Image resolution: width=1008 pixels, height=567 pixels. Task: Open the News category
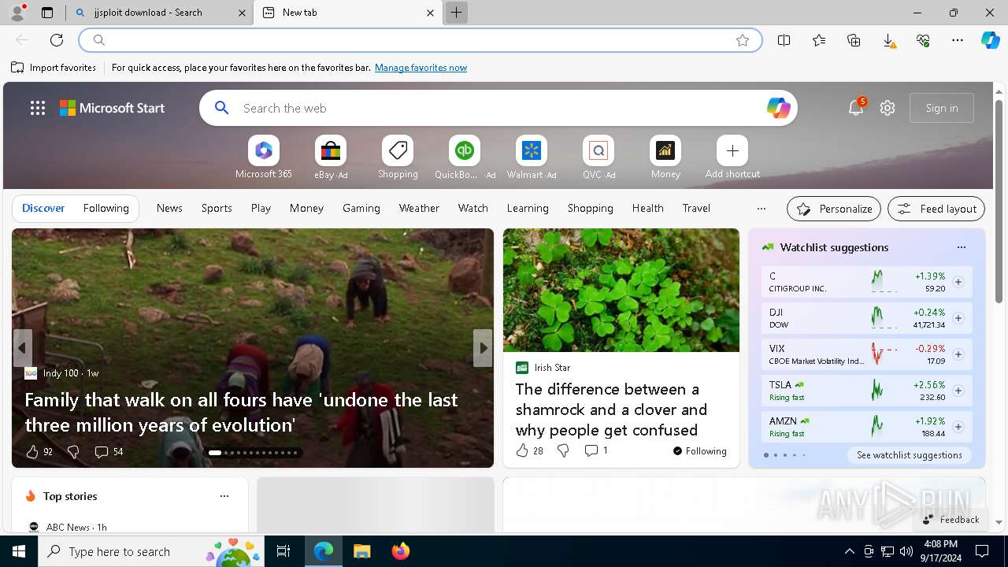pos(169,209)
